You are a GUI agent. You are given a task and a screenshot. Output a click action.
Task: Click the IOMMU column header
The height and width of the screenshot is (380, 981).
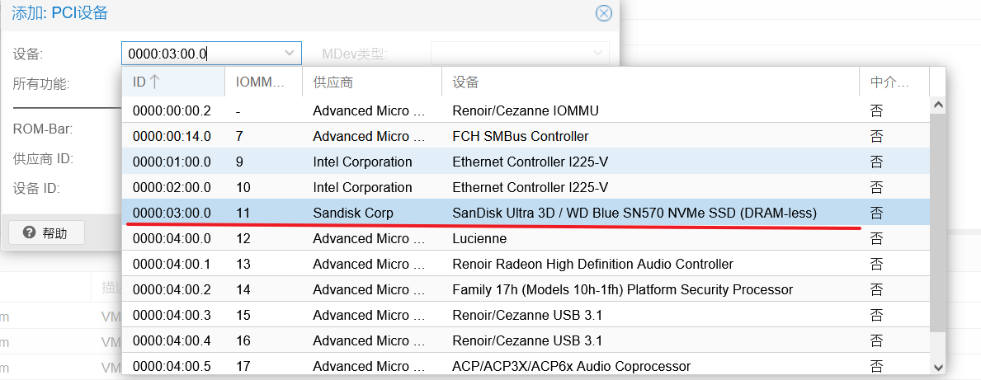[x=261, y=82]
